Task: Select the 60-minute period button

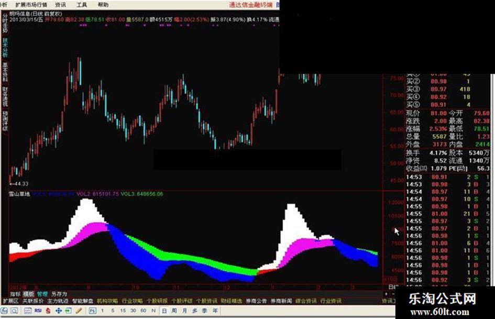Action: [144, 311]
